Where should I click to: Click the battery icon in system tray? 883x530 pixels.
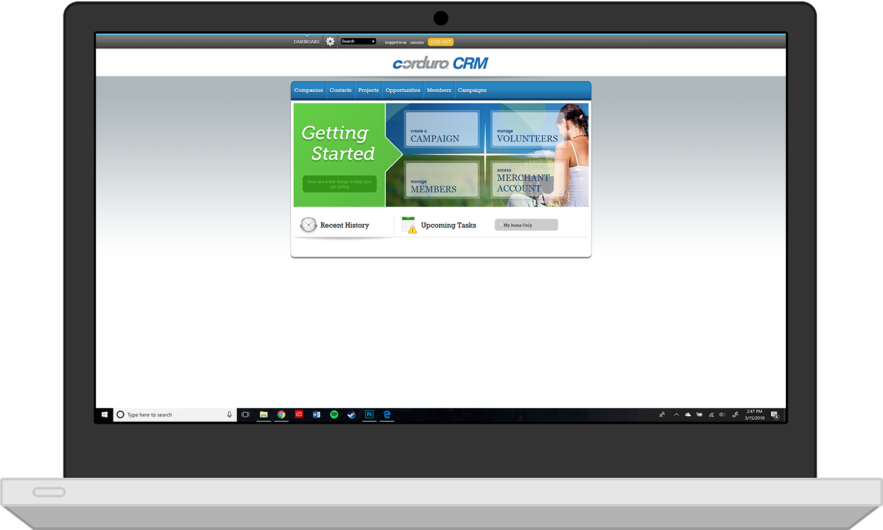coord(699,415)
